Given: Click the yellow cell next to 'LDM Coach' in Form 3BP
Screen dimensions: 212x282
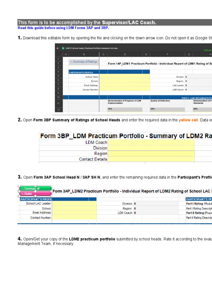Looking at the screenshot, I should coord(151,142).
